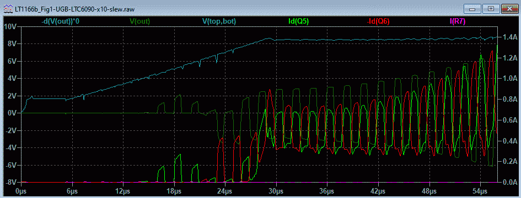Click the 30µs time axis label
Image resolution: width=521 pixels, height=198 pixels.
coord(276,192)
